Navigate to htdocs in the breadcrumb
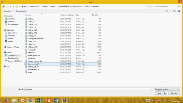This screenshot has height=103, width=183. (x=53, y=7)
